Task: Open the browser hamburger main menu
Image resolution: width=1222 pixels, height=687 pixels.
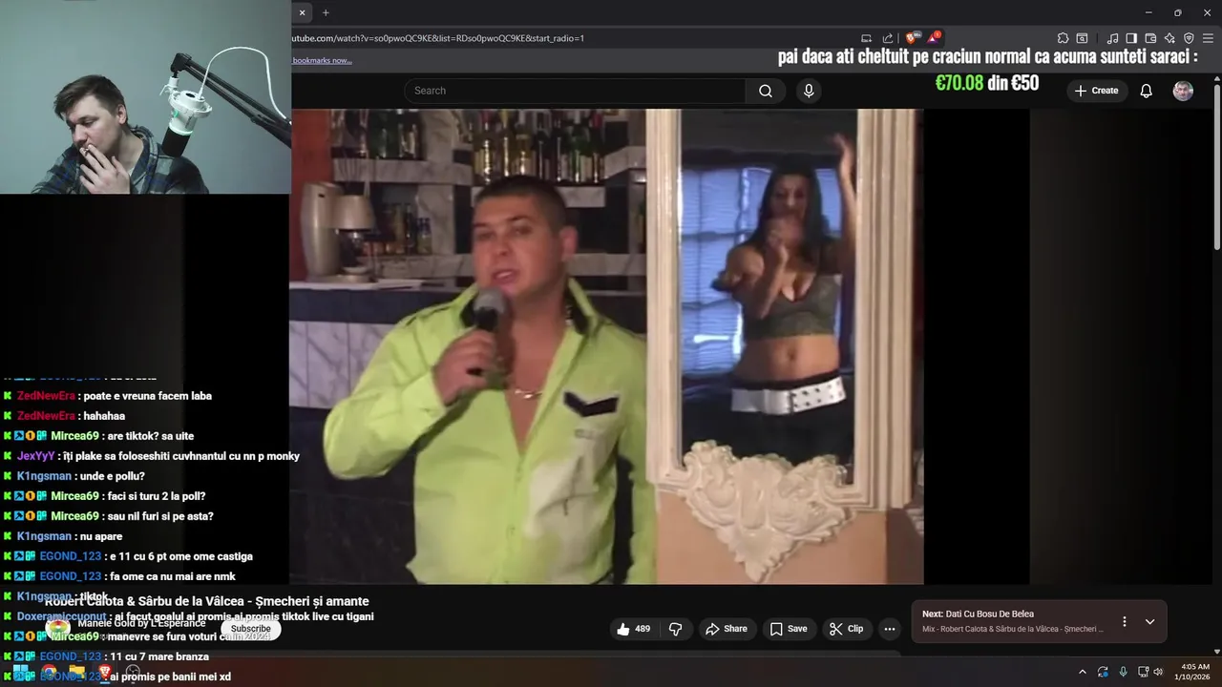Action: click(x=1209, y=38)
